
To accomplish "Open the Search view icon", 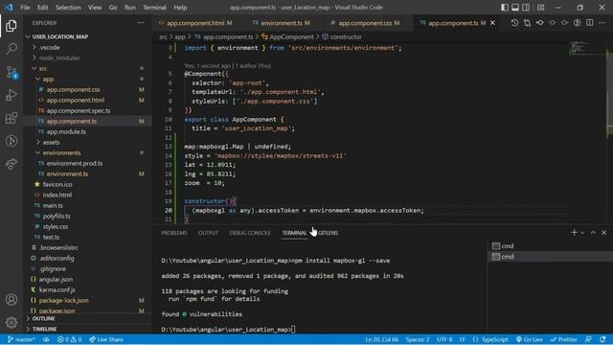I will click(x=11, y=49).
